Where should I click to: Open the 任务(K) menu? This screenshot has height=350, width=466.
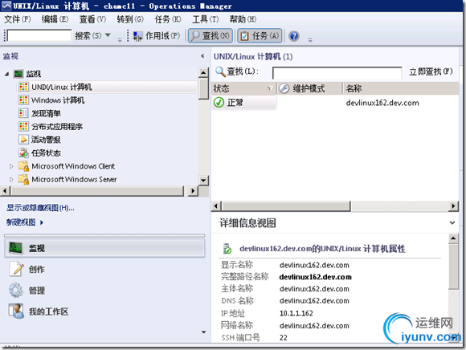[x=168, y=19]
